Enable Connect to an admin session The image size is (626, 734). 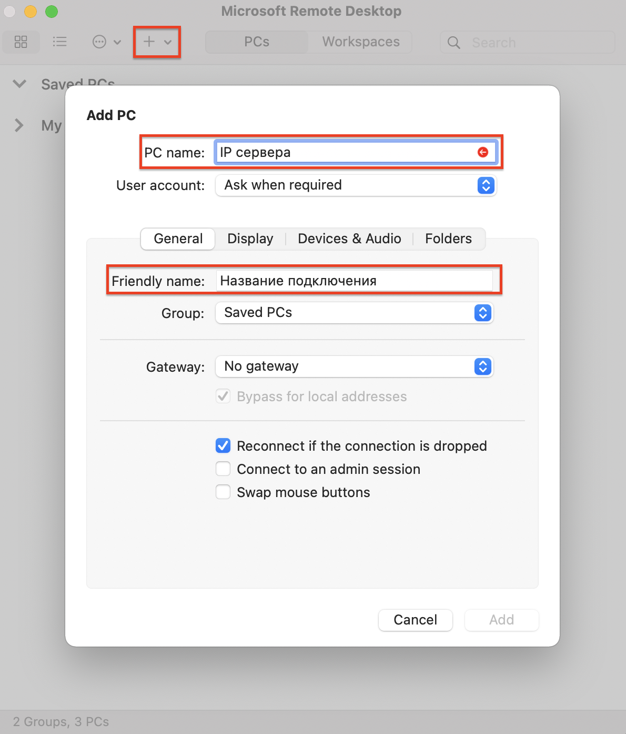[x=223, y=469]
